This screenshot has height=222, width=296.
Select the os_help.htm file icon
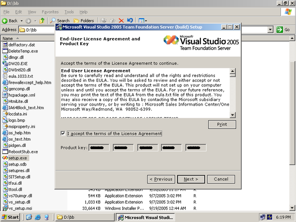pyautogui.click(x=5, y=132)
